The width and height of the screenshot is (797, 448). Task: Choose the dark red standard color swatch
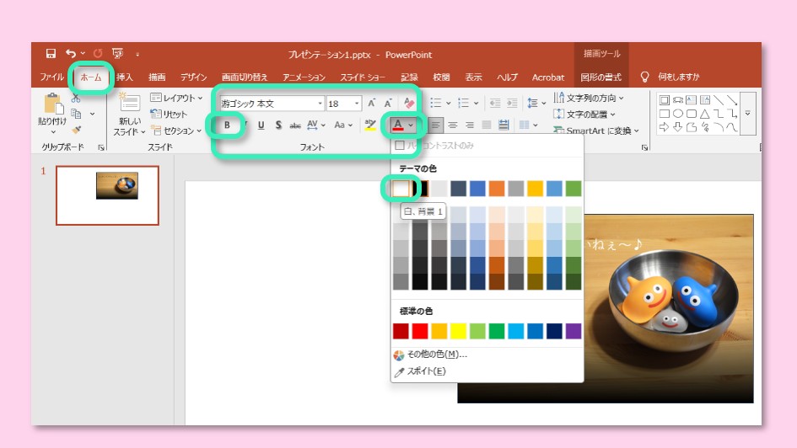coord(401,331)
